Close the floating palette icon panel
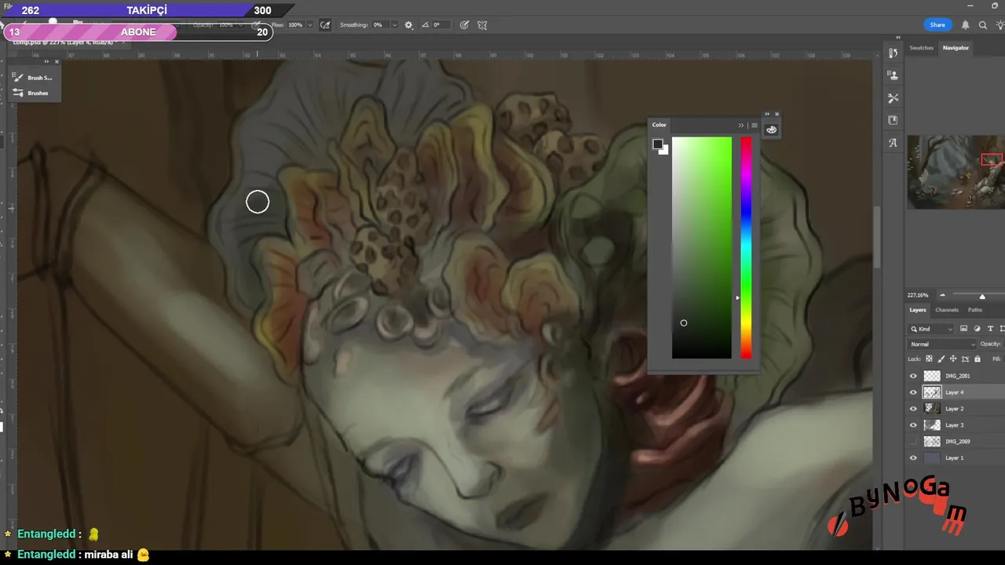The image size is (1005, 565). (x=777, y=115)
